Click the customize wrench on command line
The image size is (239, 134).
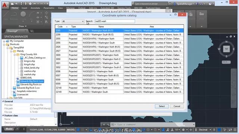click(108, 125)
